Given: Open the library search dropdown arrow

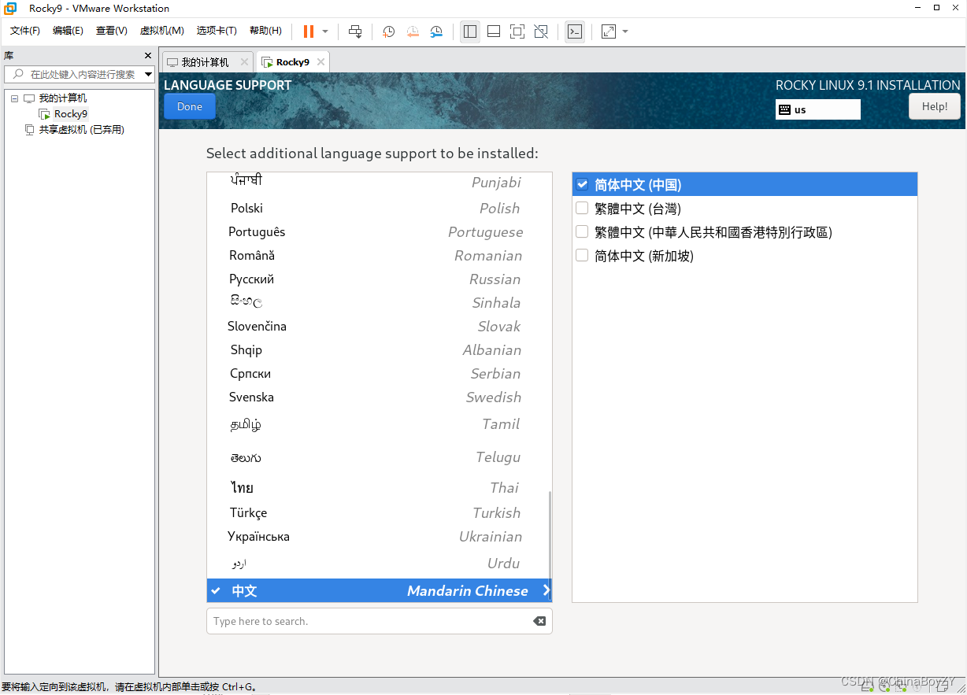Looking at the screenshot, I should tap(148, 74).
